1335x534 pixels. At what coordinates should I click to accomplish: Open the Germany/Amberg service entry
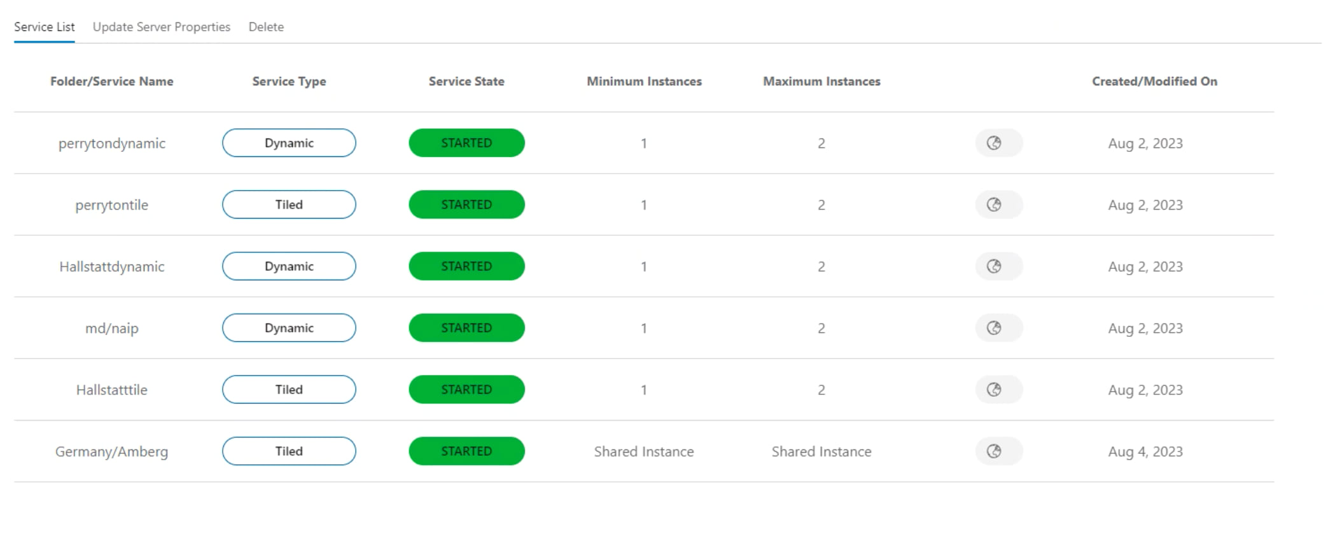coord(112,451)
